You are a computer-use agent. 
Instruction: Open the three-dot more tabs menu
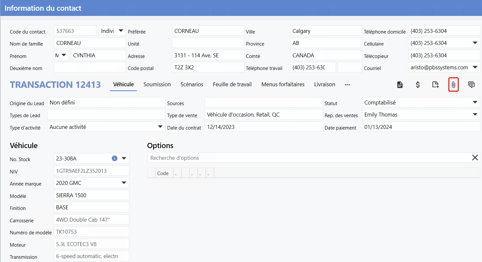click(x=347, y=85)
